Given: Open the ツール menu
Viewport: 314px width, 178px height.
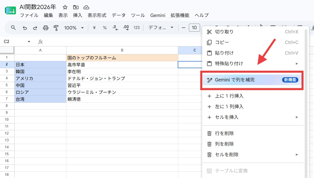Looking at the screenshot, I should click(x=138, y=15).
